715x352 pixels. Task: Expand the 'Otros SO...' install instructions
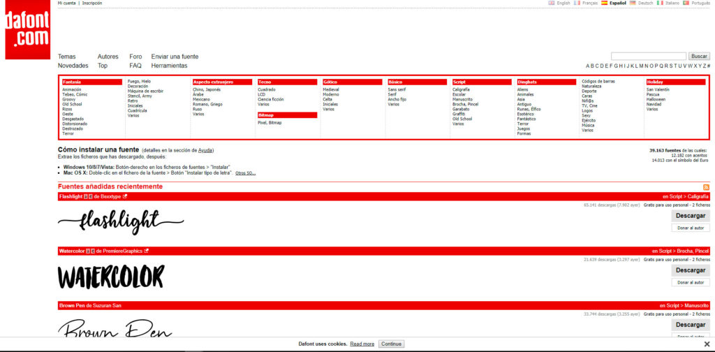[x=245, y=173]
